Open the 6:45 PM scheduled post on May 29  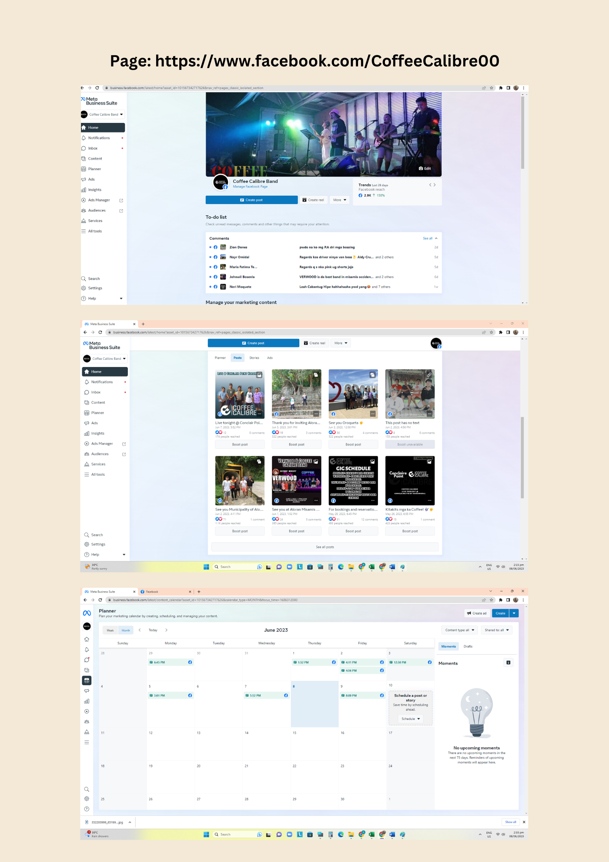coord(171,662)
